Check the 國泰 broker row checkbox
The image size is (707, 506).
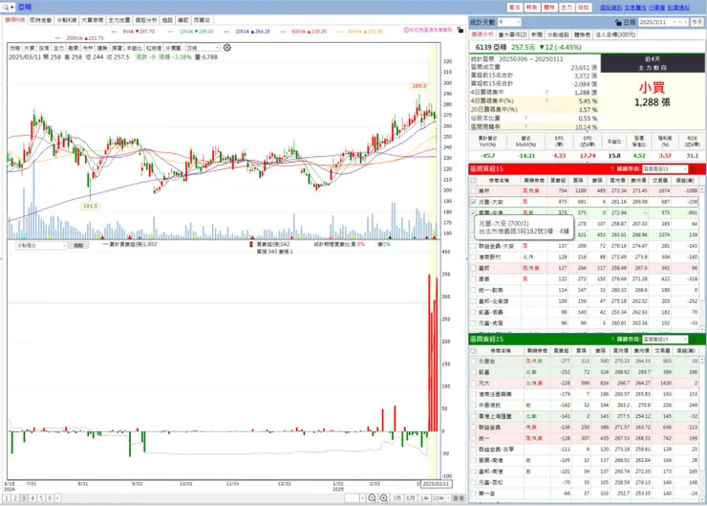click(x=473, y=279)
